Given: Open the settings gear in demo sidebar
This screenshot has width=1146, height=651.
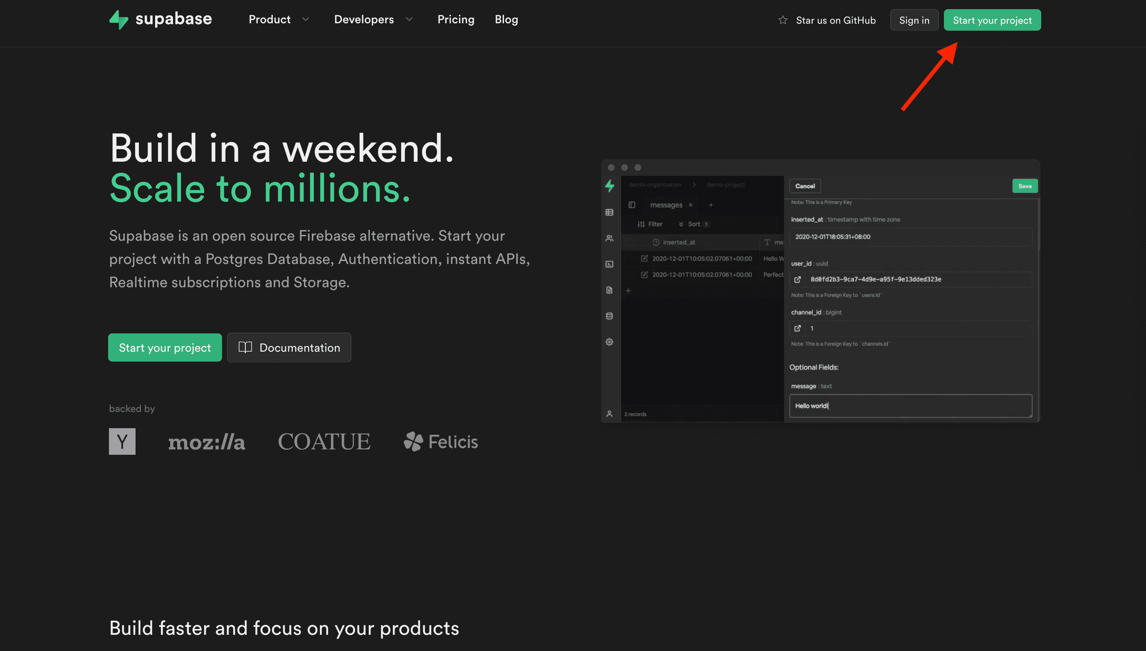Looking at the screenshot, I should point(610,342).
